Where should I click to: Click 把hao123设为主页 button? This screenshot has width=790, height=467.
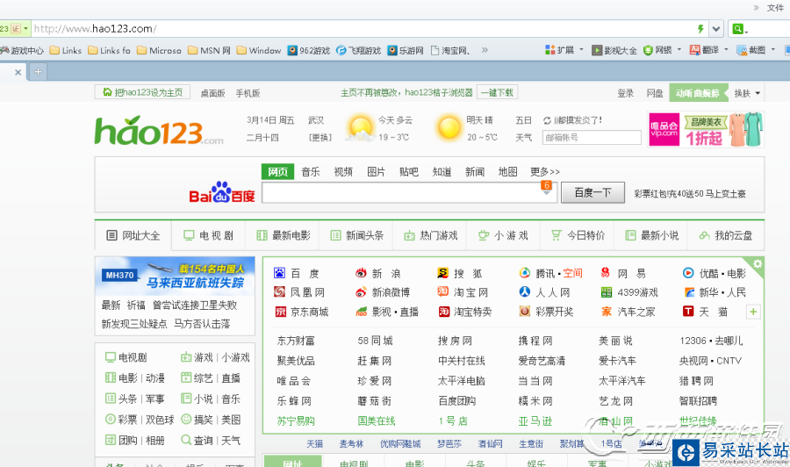142,92
